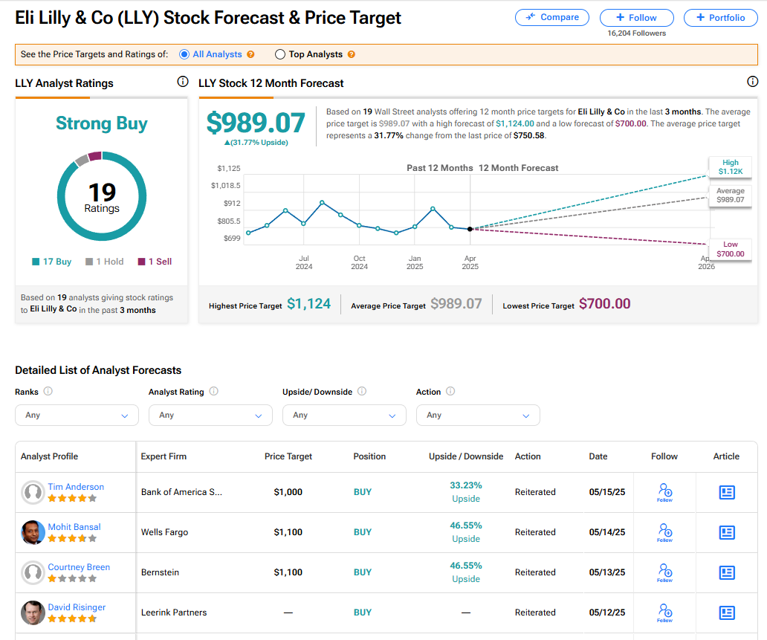Open All Analysts help question icon
Screen dimensions: 767x640
pyautogui.click(x=250, y=54)
